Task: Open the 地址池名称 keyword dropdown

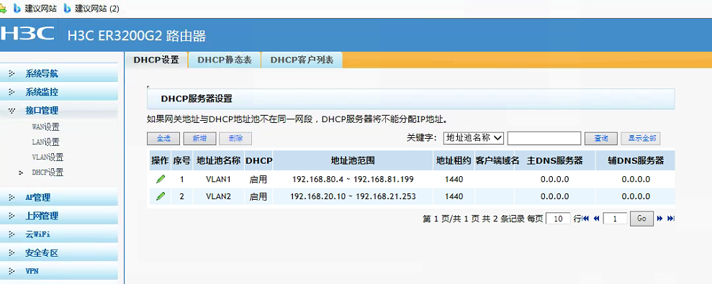Action: 474,138
